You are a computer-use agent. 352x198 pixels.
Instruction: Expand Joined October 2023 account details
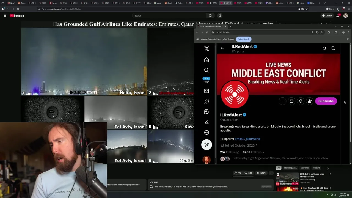239,145
